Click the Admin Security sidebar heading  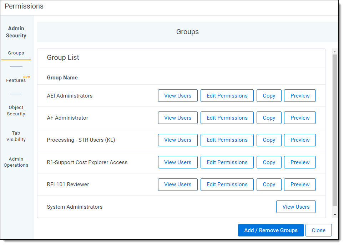16,32
